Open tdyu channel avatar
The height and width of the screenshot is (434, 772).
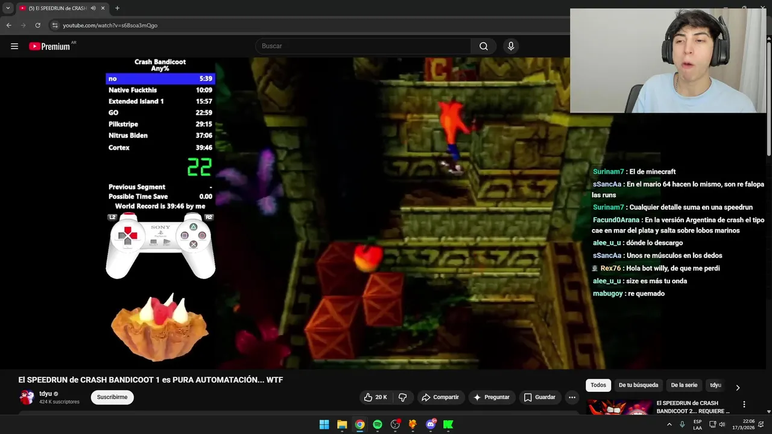tap(27, 397)
